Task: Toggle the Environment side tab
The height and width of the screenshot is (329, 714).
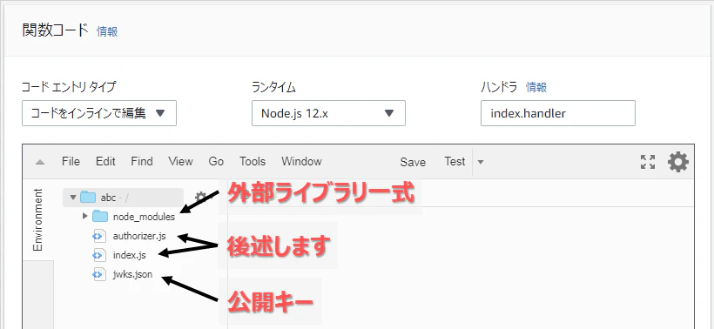Action: point(38,220)
